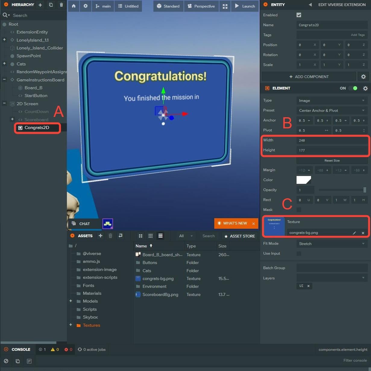
Task: Uncheck the Enabled checkbox for the entity
Action: [299, 15]
